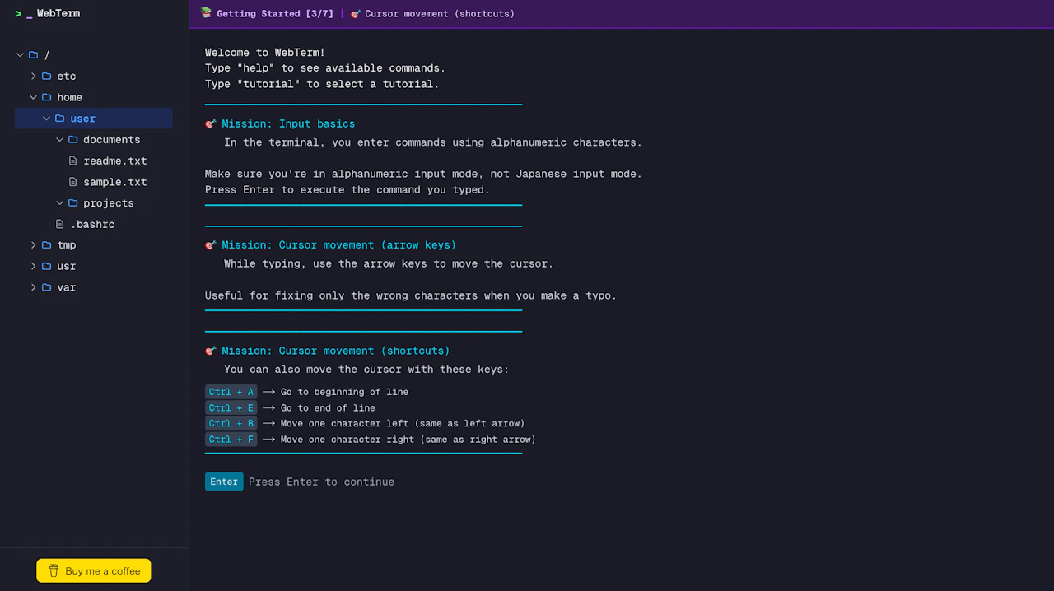Click the Ctrl + F key badge
The height and width of the screenshot is (591, 1054).
(x=231, y=439)
